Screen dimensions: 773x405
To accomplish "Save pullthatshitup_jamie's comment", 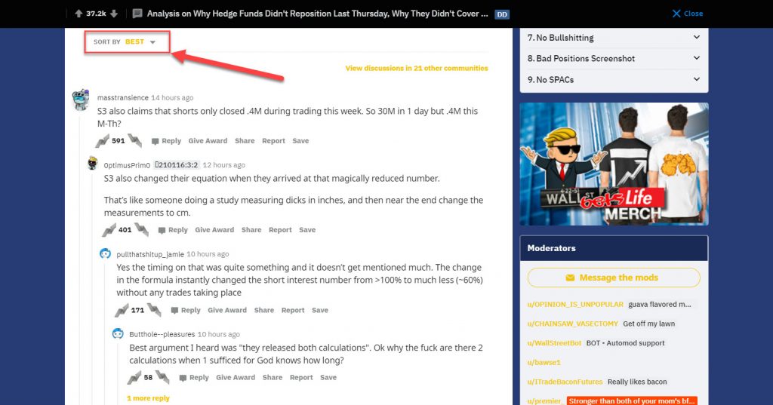I will 320,311.
